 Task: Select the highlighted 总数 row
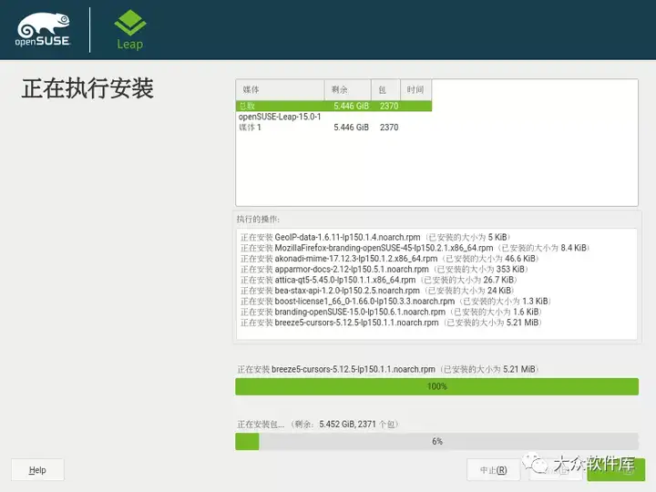click(x=333, y=106)
